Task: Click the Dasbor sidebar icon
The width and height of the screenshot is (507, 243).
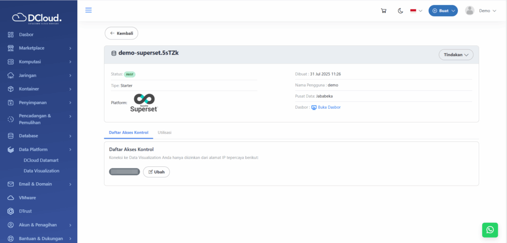Action: 10,35
